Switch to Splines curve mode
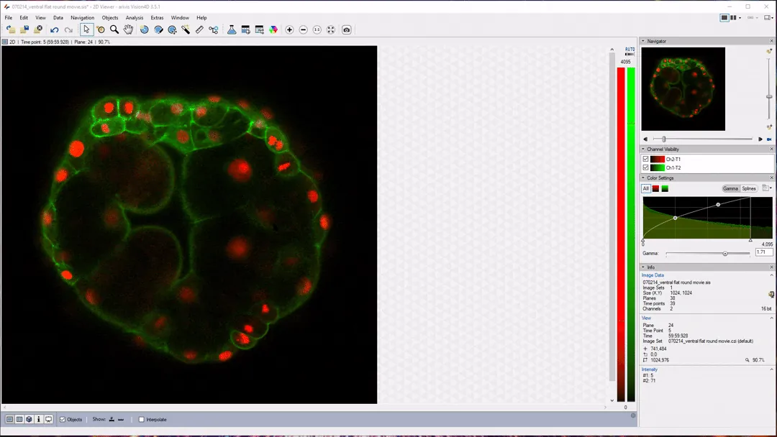Viewport: 777px width, 437px height. 749,188
